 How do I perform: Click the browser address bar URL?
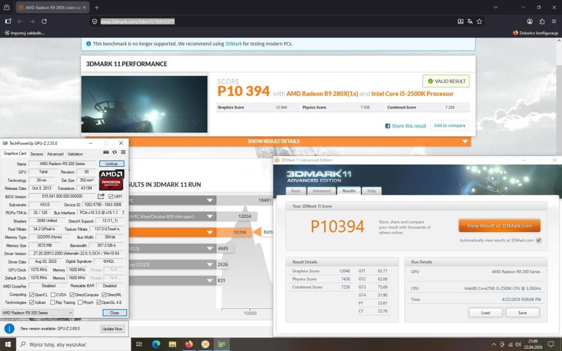click(x=138, y=21)
